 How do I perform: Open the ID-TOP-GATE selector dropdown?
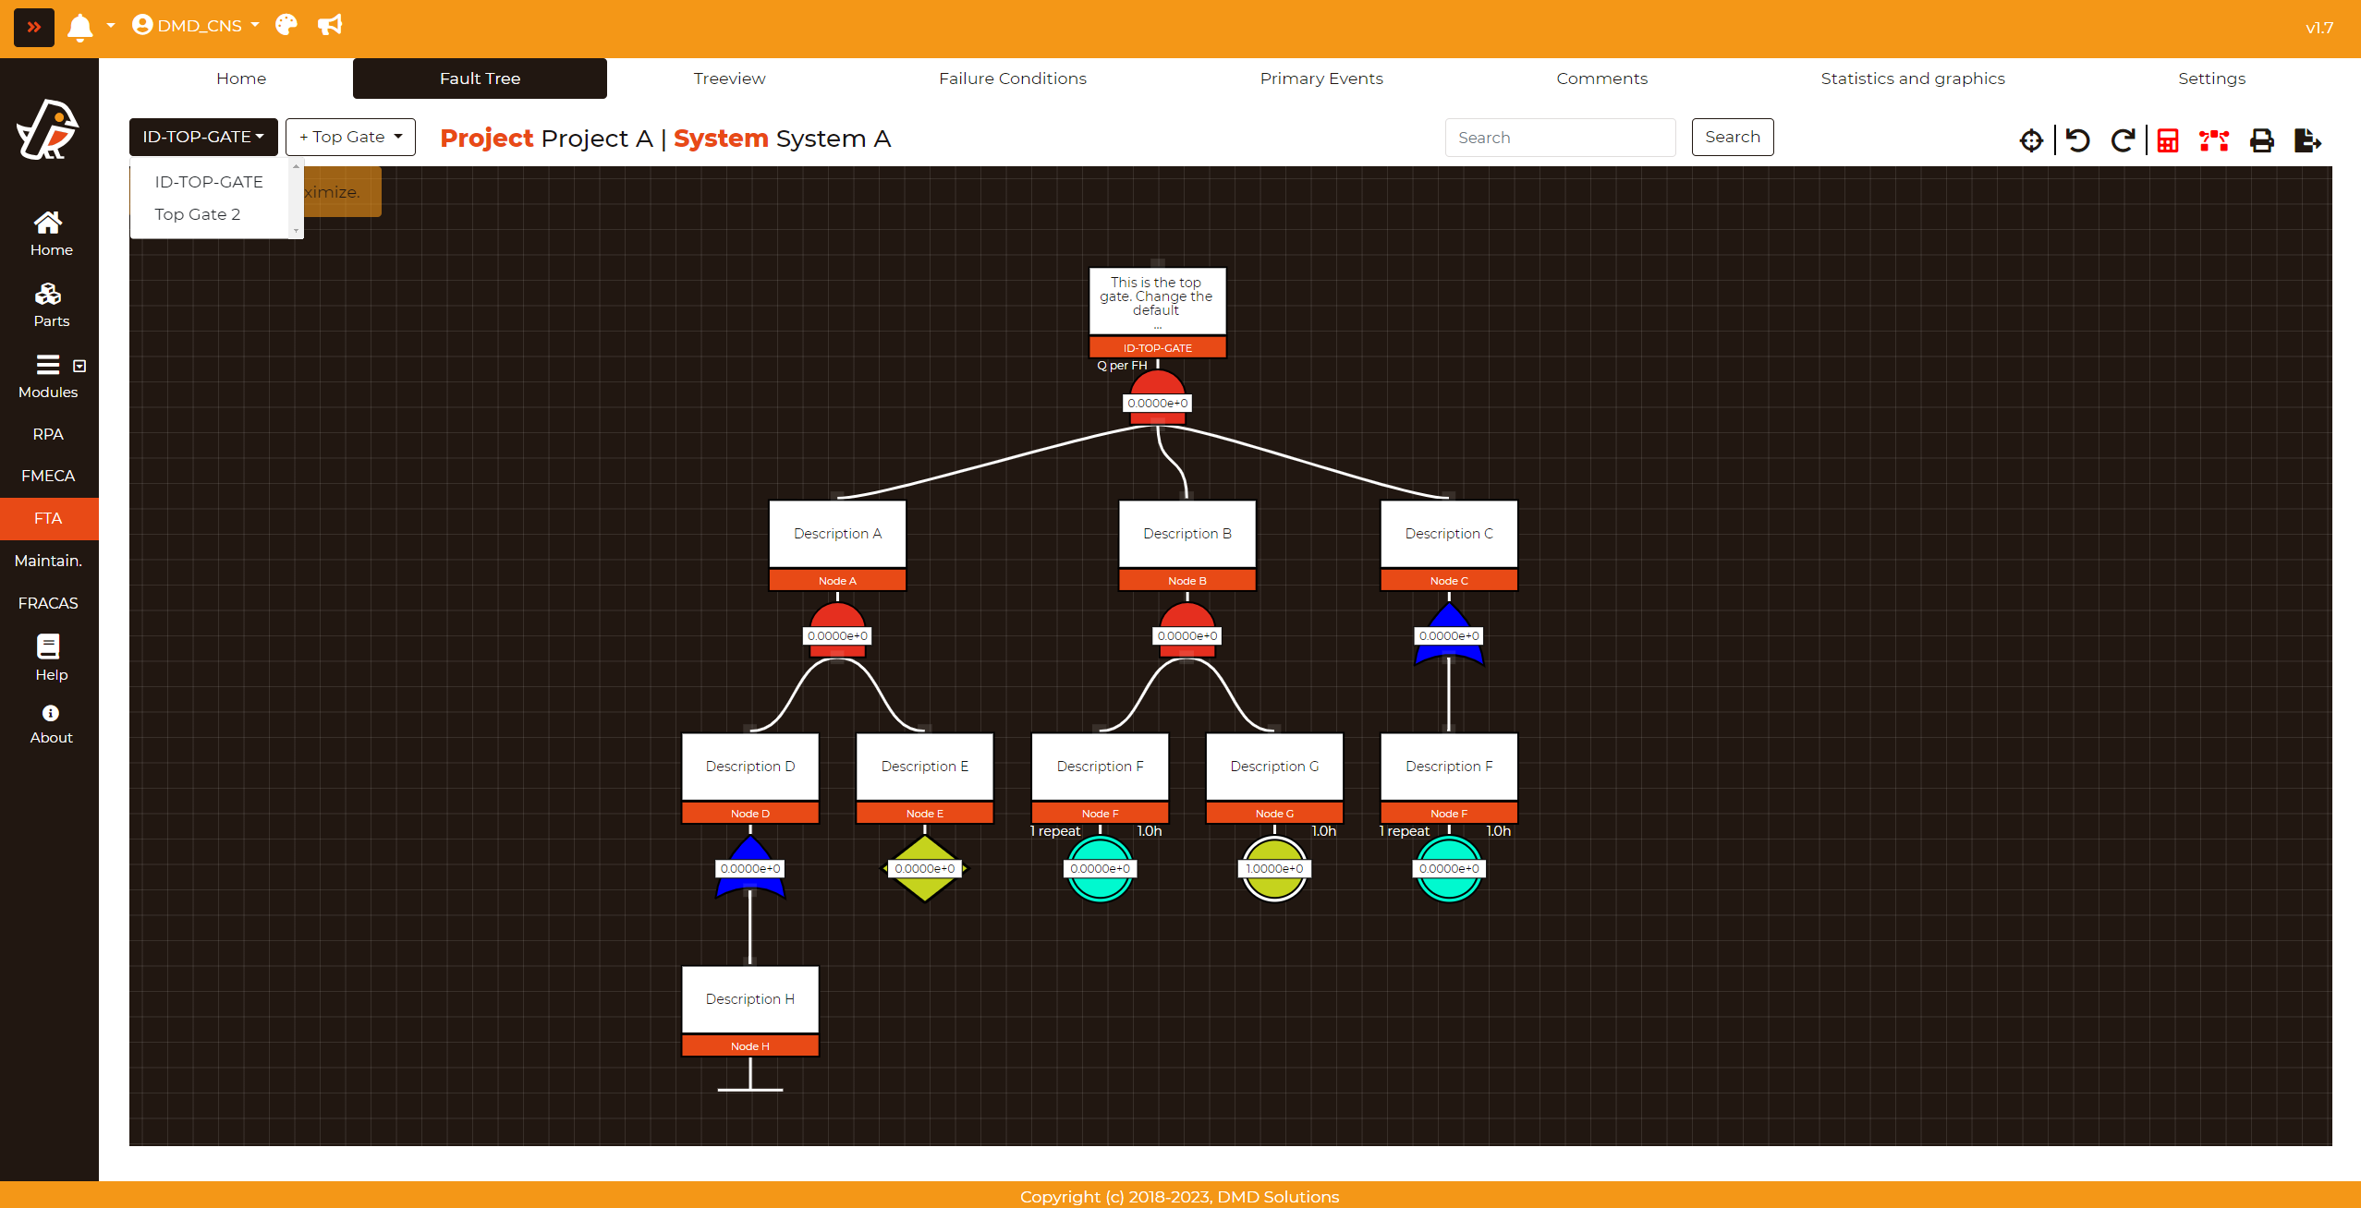(x=203, y=137)
